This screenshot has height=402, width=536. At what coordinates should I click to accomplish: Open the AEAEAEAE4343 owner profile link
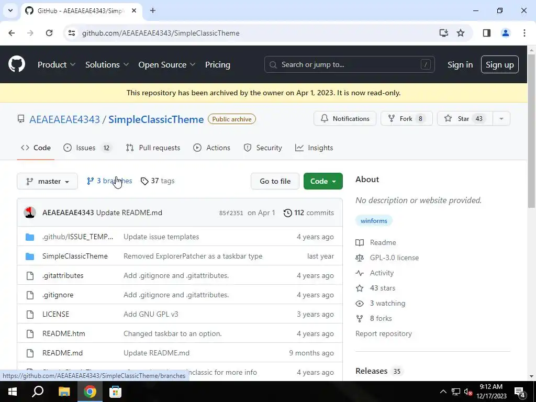(x=64, y=119)
